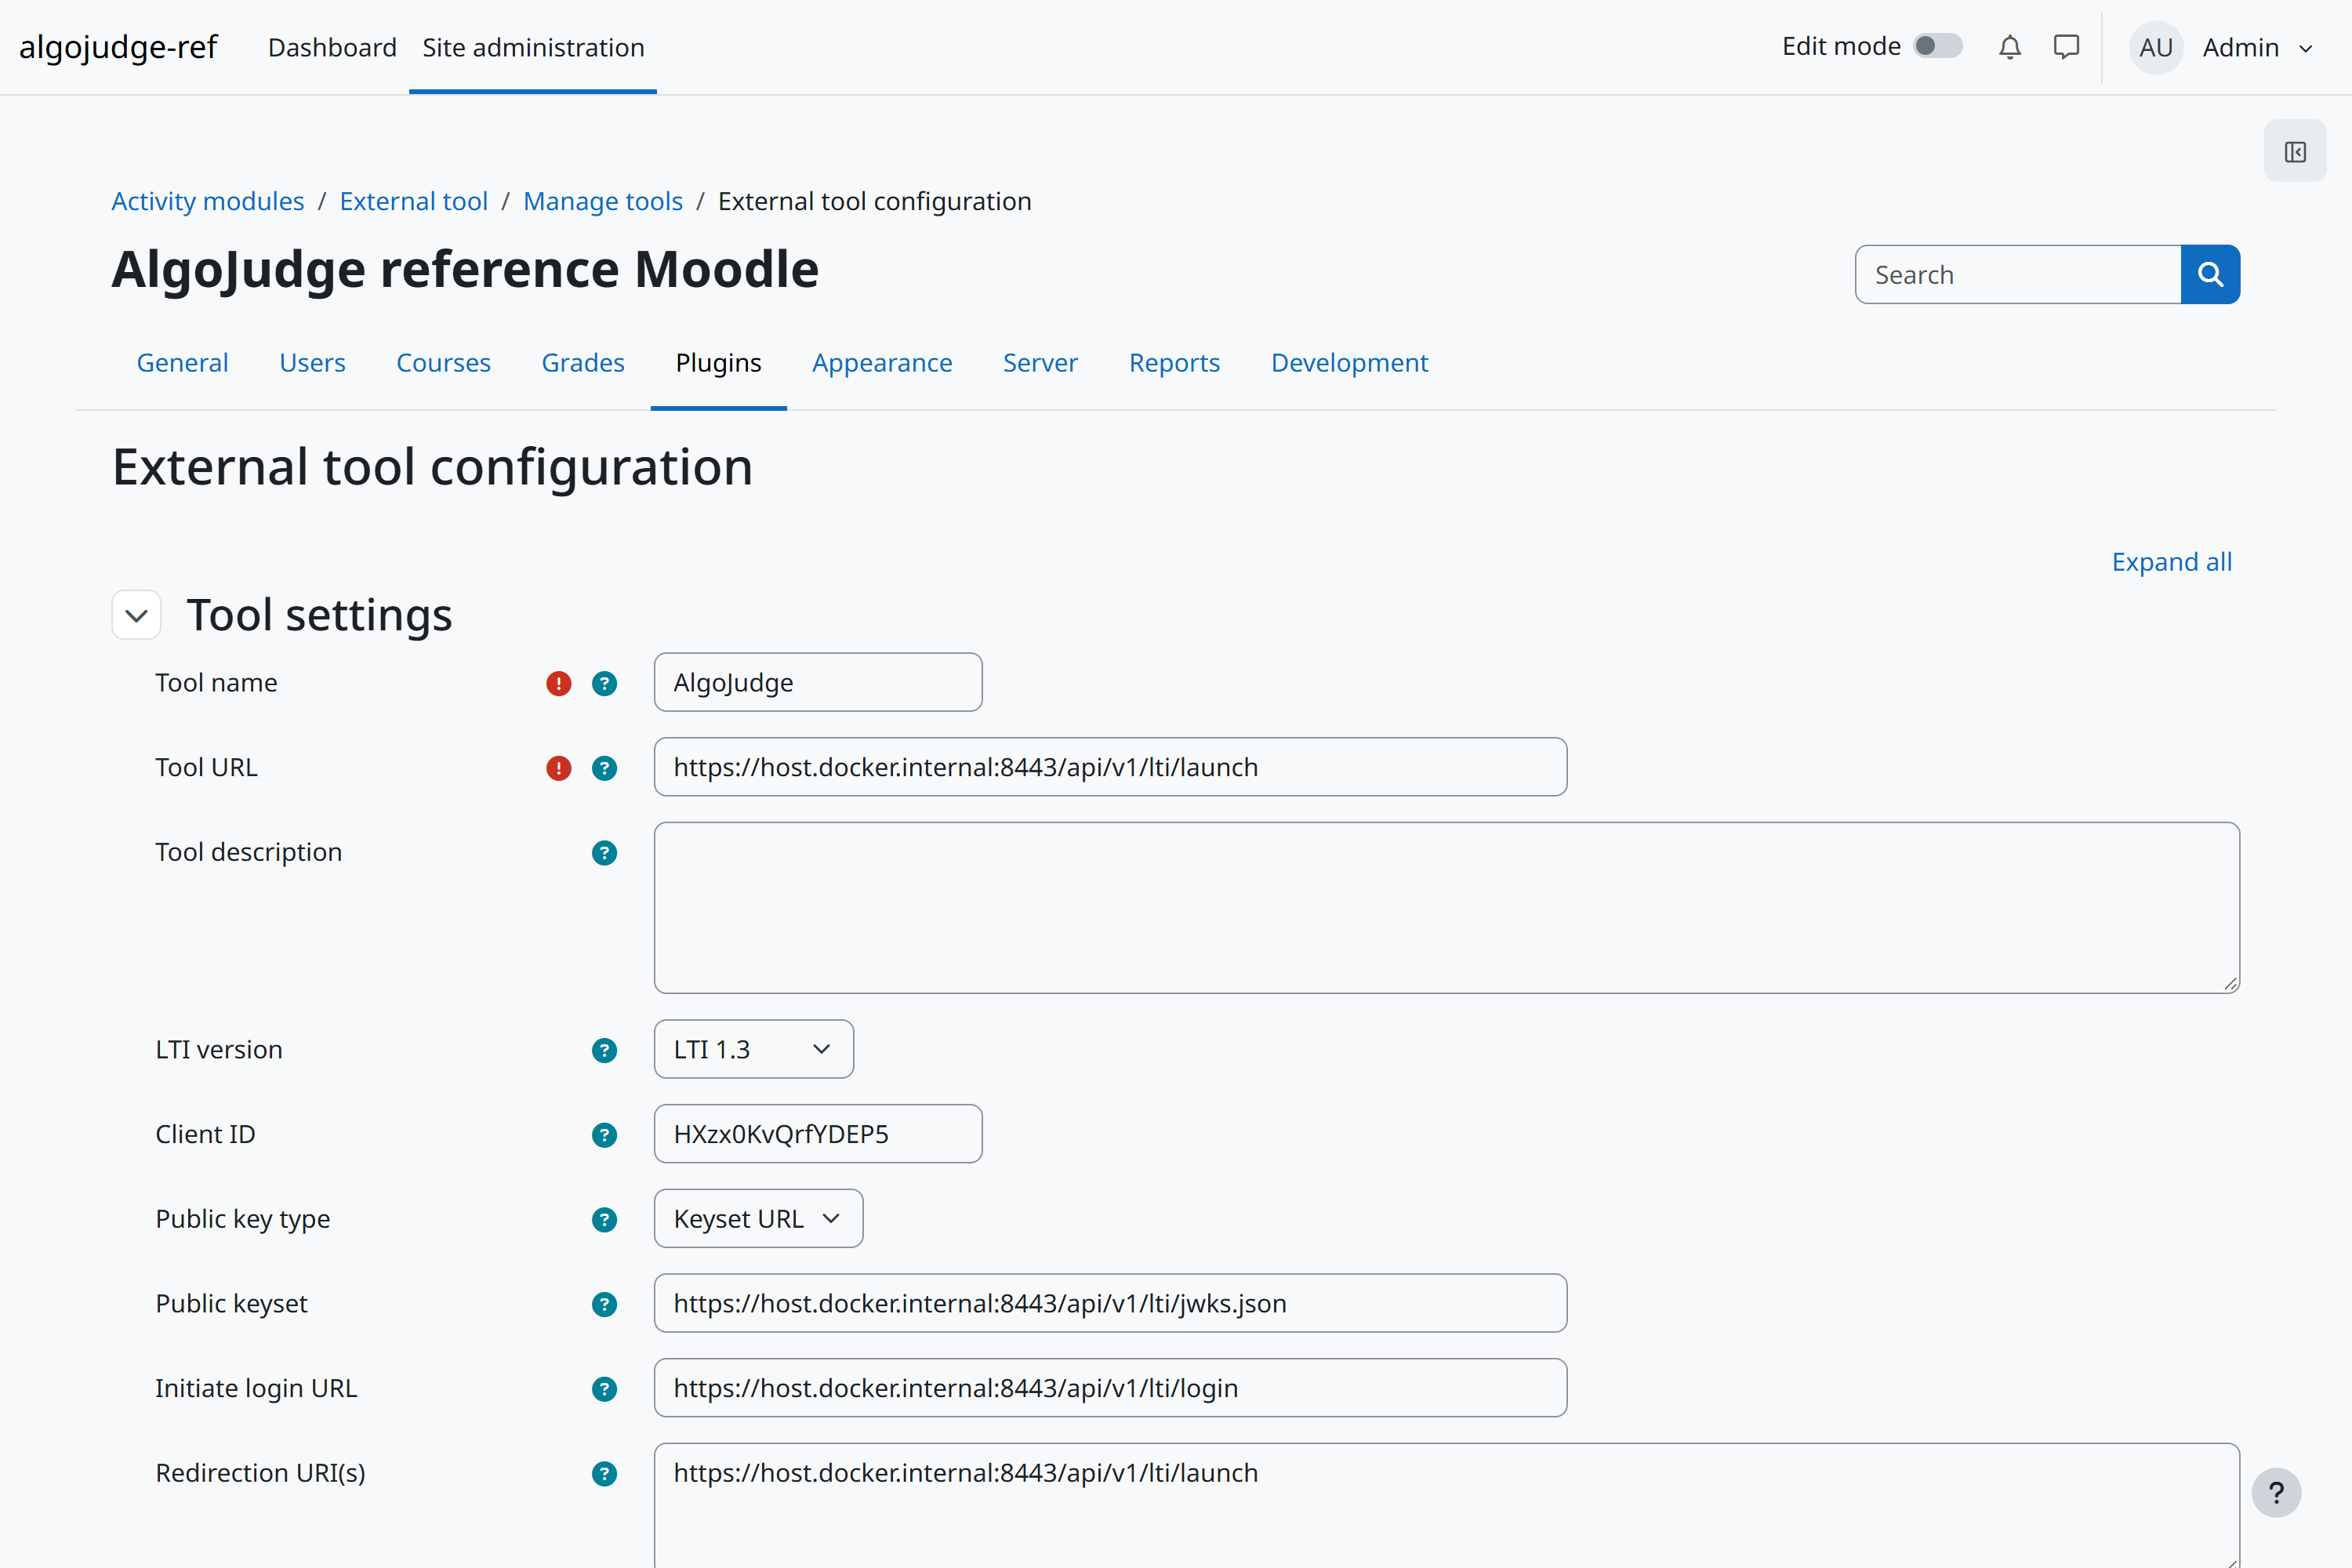Open Site administration in top navigation
This screenshot has height=1568, width=2352.
533,47
